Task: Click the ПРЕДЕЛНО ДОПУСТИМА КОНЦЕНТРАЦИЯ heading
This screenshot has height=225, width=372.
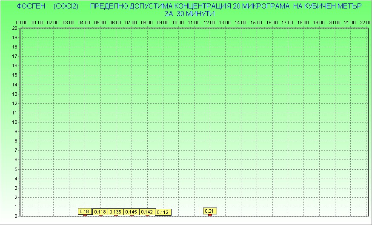Action: (160, 6)
